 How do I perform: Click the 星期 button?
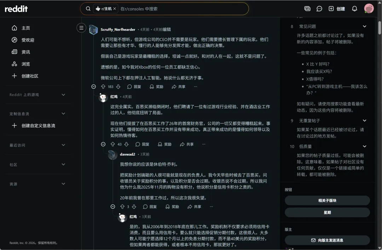[327, 213]
